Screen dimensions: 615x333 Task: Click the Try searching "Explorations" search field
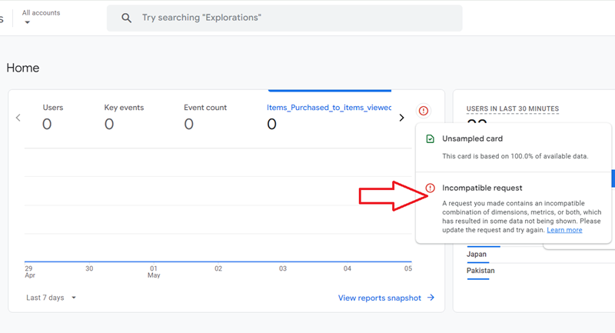(292, 18)
